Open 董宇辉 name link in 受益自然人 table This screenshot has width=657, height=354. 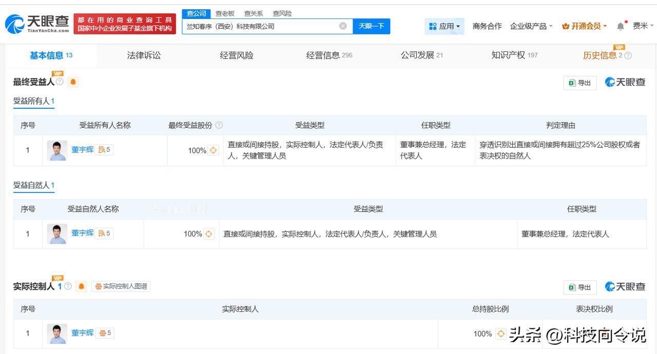click(x=82, y=233)
